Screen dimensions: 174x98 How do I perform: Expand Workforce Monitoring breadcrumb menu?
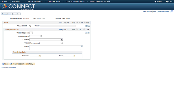tap(36, 1)
